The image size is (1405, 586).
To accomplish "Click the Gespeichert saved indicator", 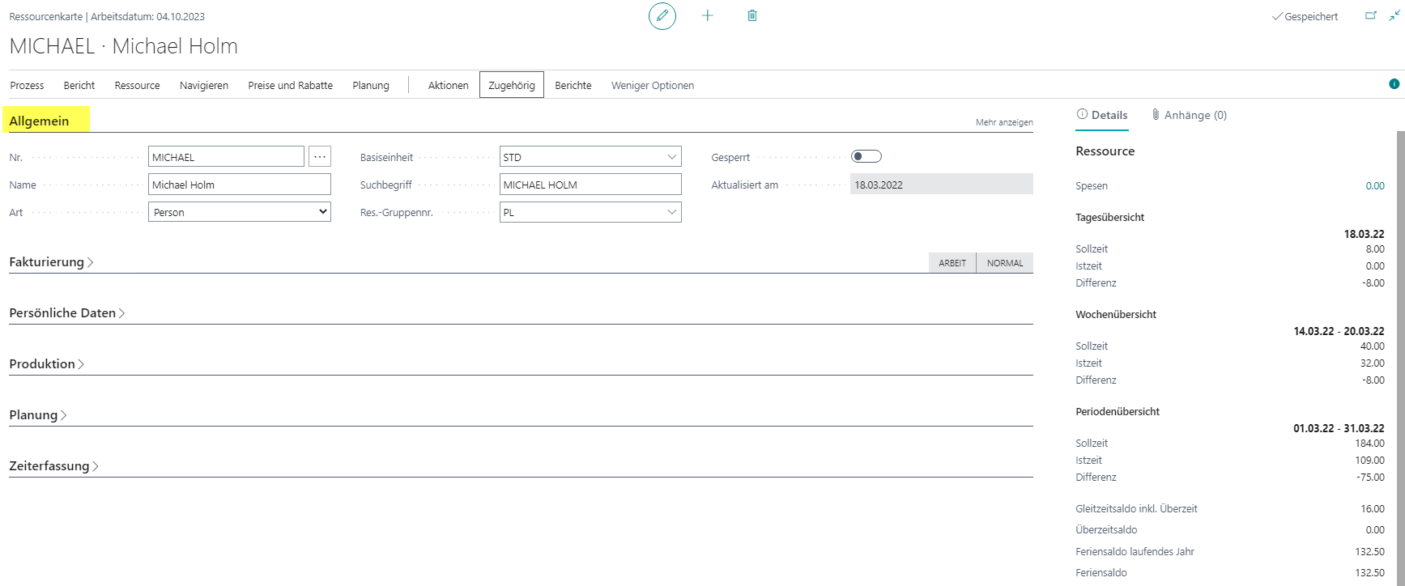I will point(1305,16).
